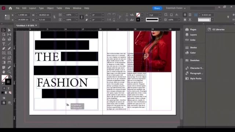Select the Direct Selection tool

click(9, 30)
